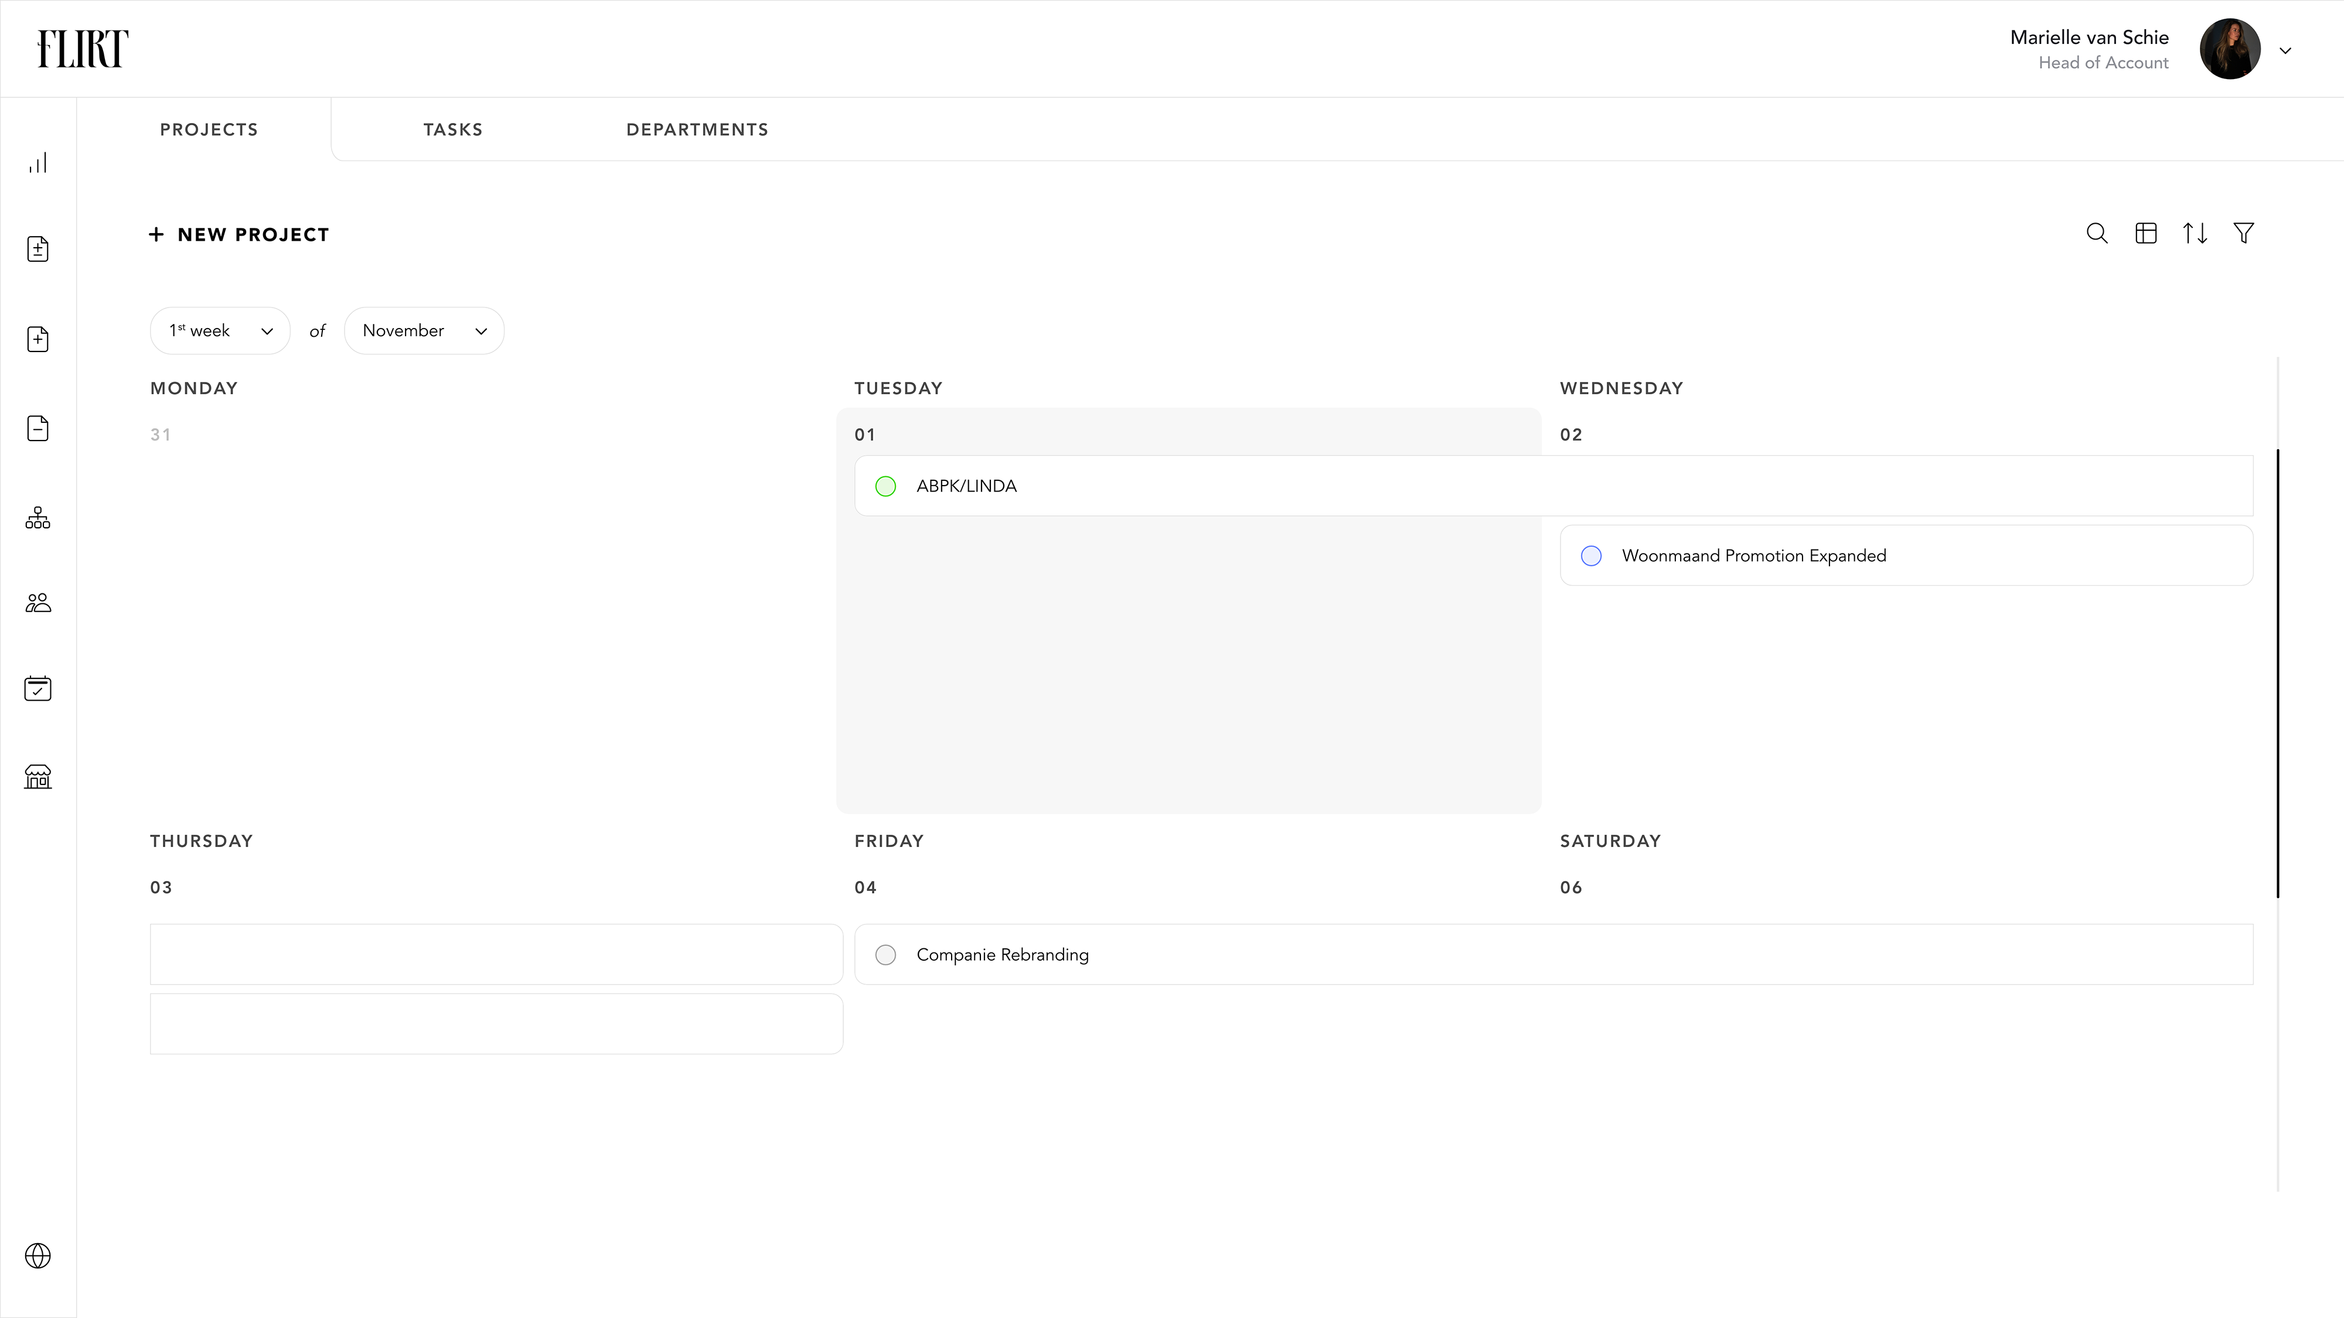Switch layout with table view icon
Viewport: 2344px width, 1318px height.
(x=2145, y=234)
